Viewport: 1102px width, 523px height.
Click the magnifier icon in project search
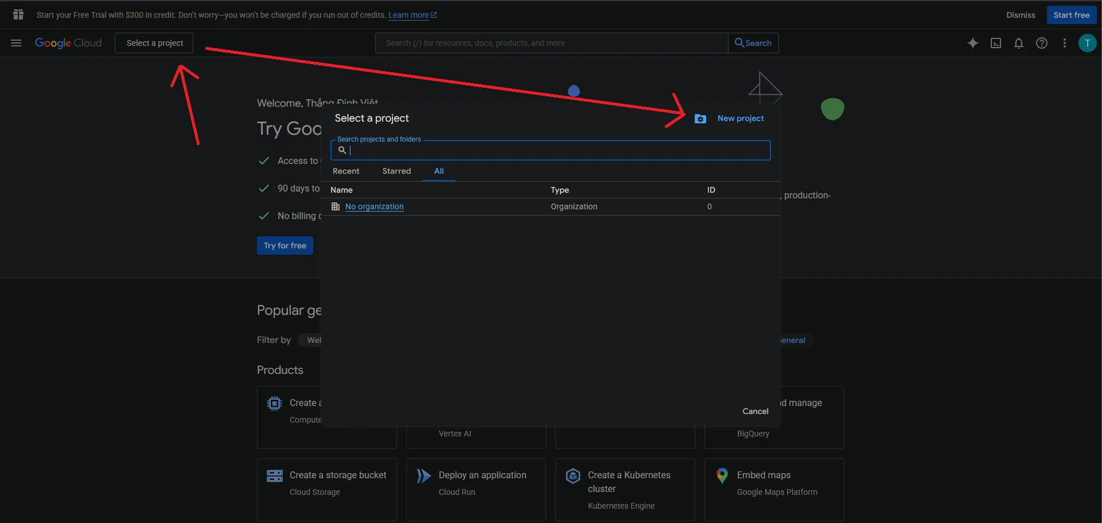click(342, 150)
